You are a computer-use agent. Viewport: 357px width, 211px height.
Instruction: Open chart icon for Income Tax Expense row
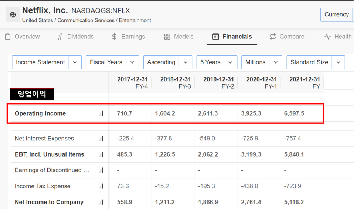[x=101, y=186]
